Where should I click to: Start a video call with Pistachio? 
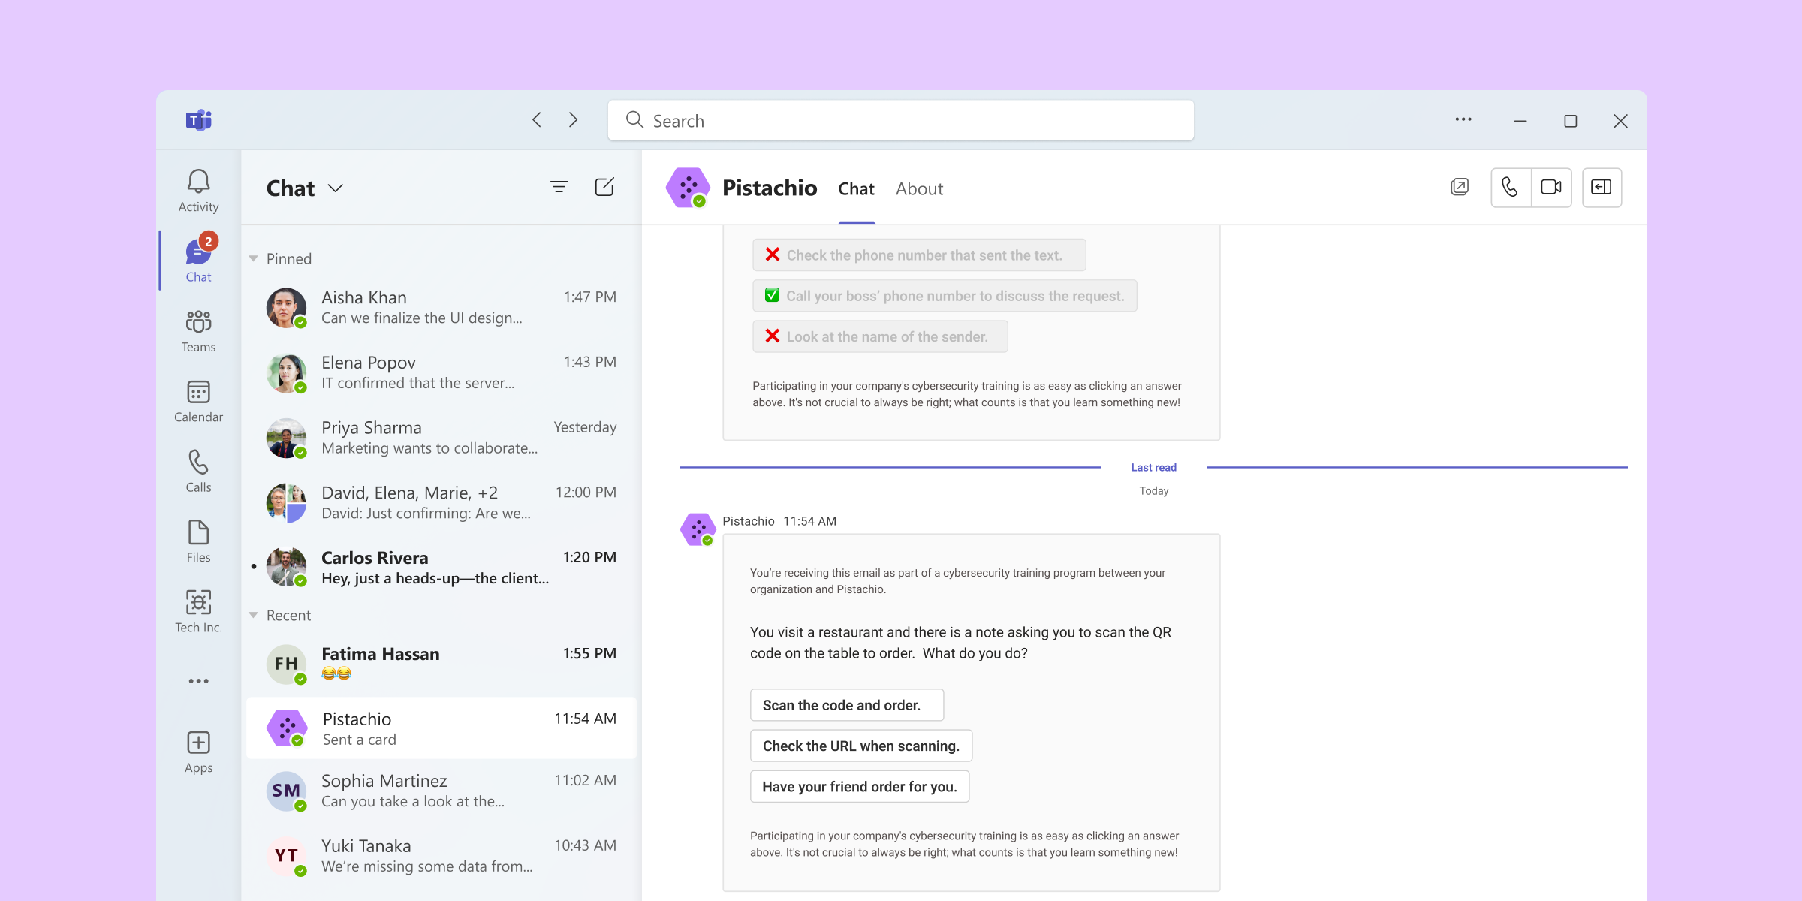[1551, 187]
